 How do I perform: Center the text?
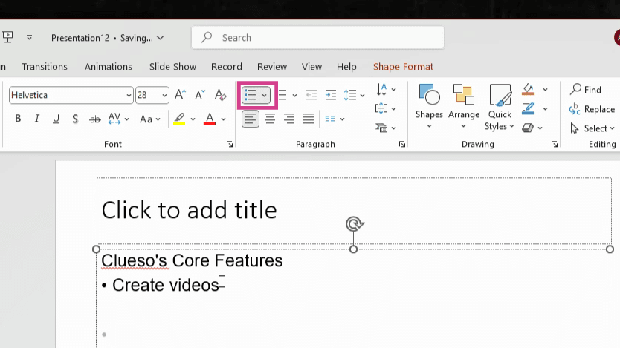click(270, 119)
